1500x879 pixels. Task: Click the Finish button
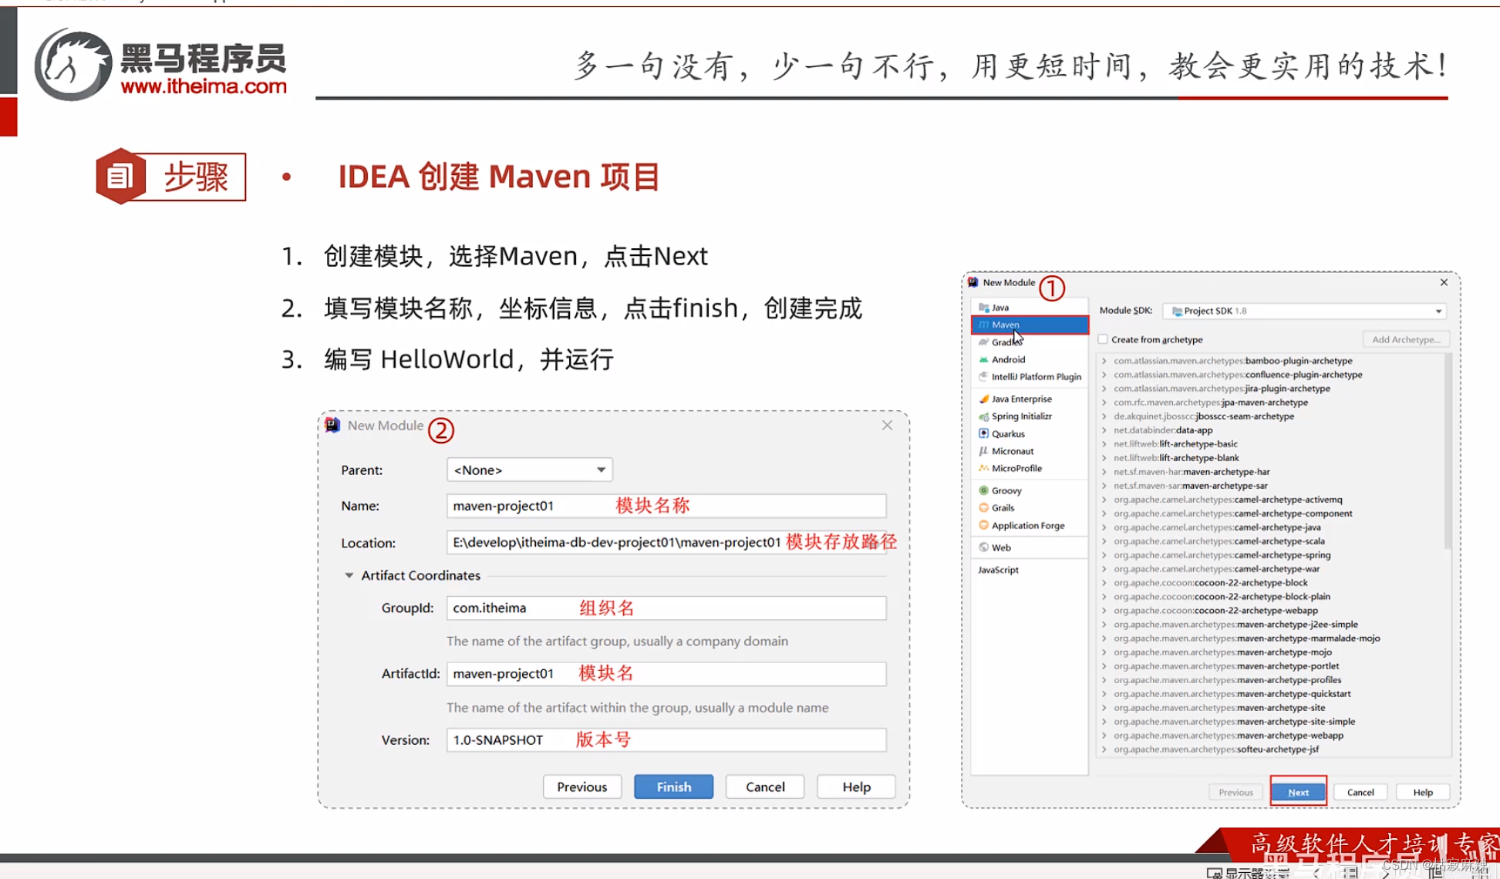(x=673, y=786)
